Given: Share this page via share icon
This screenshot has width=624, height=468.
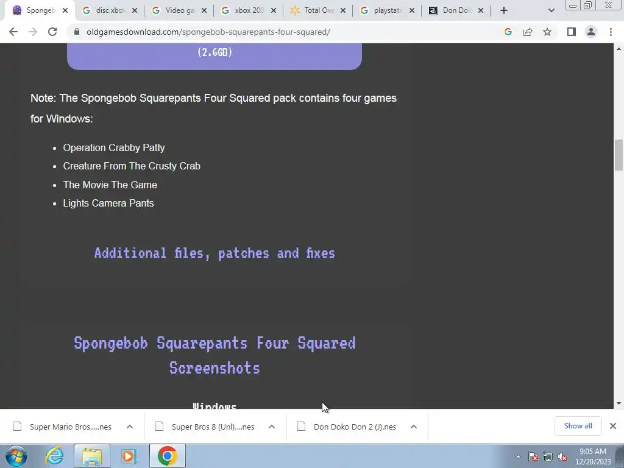Looking at the screenshot, I should point(528,32).
